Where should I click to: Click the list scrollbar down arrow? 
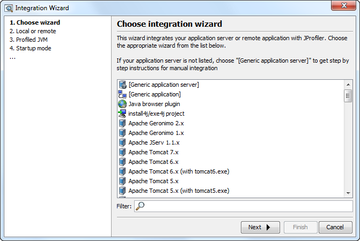(x=348, y=193)
